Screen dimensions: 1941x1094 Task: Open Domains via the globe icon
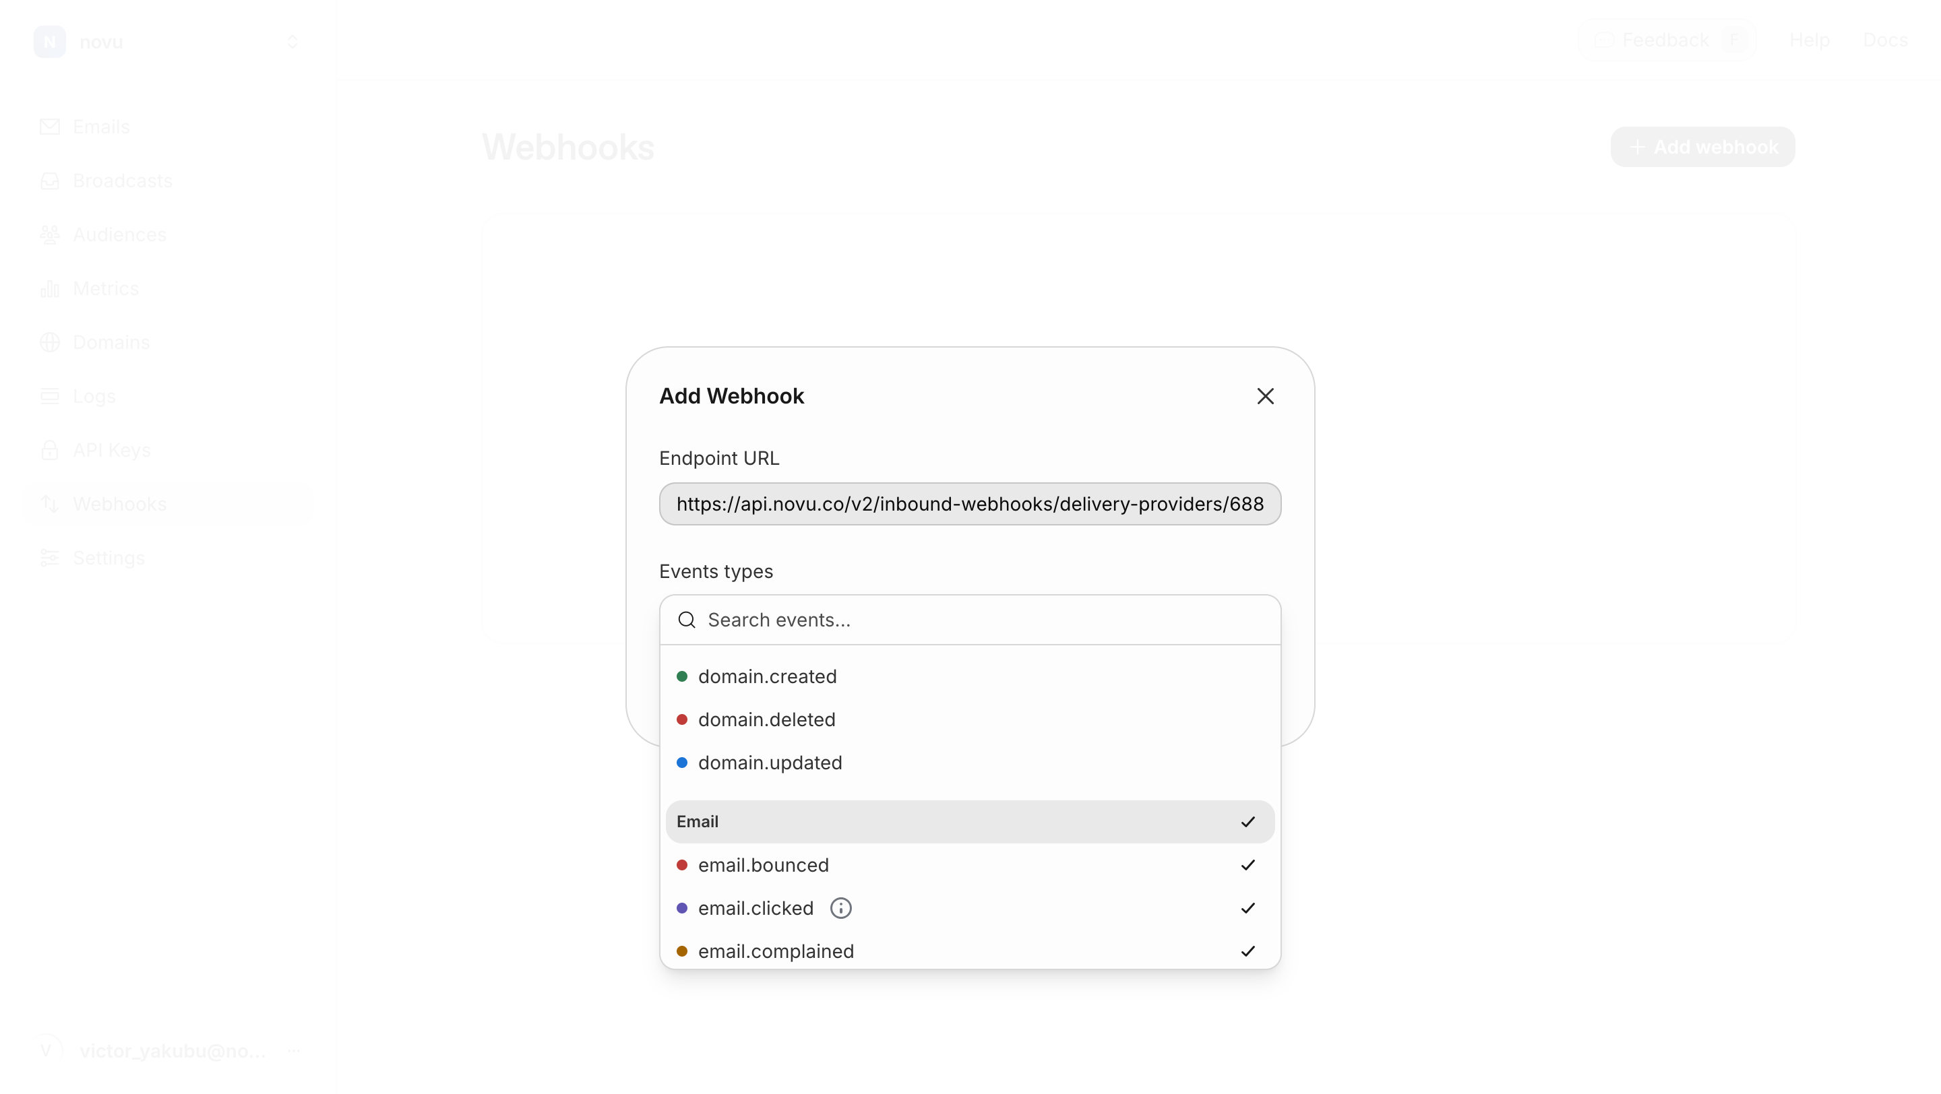50,343
